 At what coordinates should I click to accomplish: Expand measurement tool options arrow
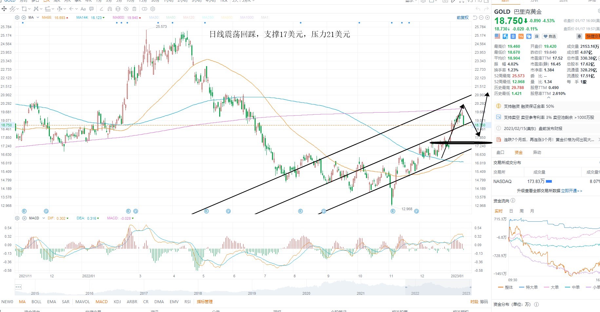click(65, 9)
